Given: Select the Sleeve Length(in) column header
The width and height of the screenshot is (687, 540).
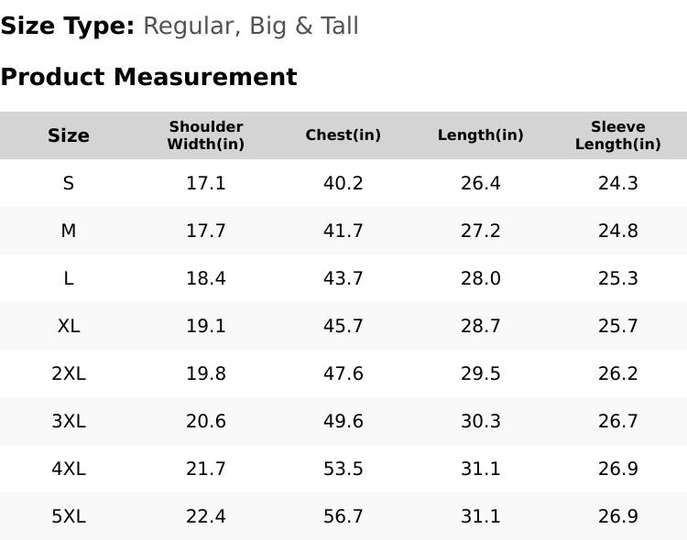Looking at the screenshot, I should click(x=618, y=135).
